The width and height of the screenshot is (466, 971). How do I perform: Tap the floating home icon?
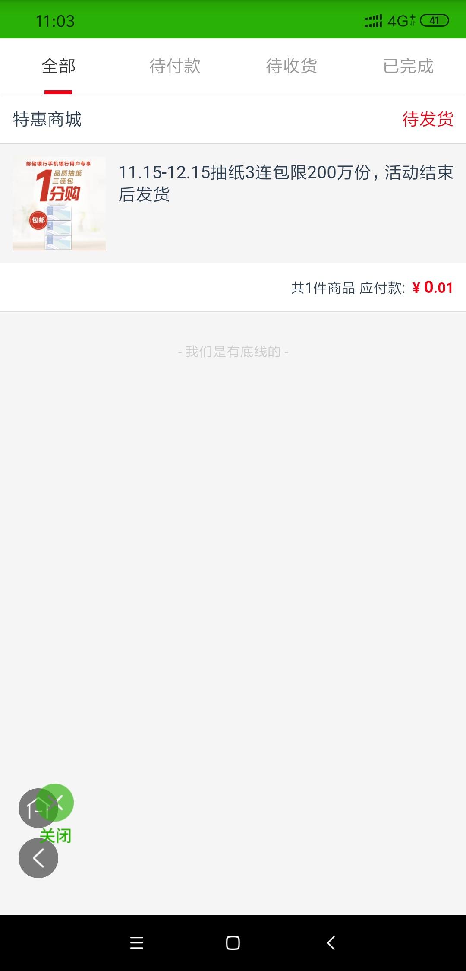click(x=38, y=808)
